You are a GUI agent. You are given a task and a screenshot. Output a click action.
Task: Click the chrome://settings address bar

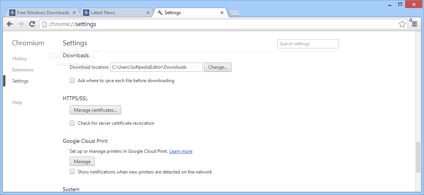point(223,24)
